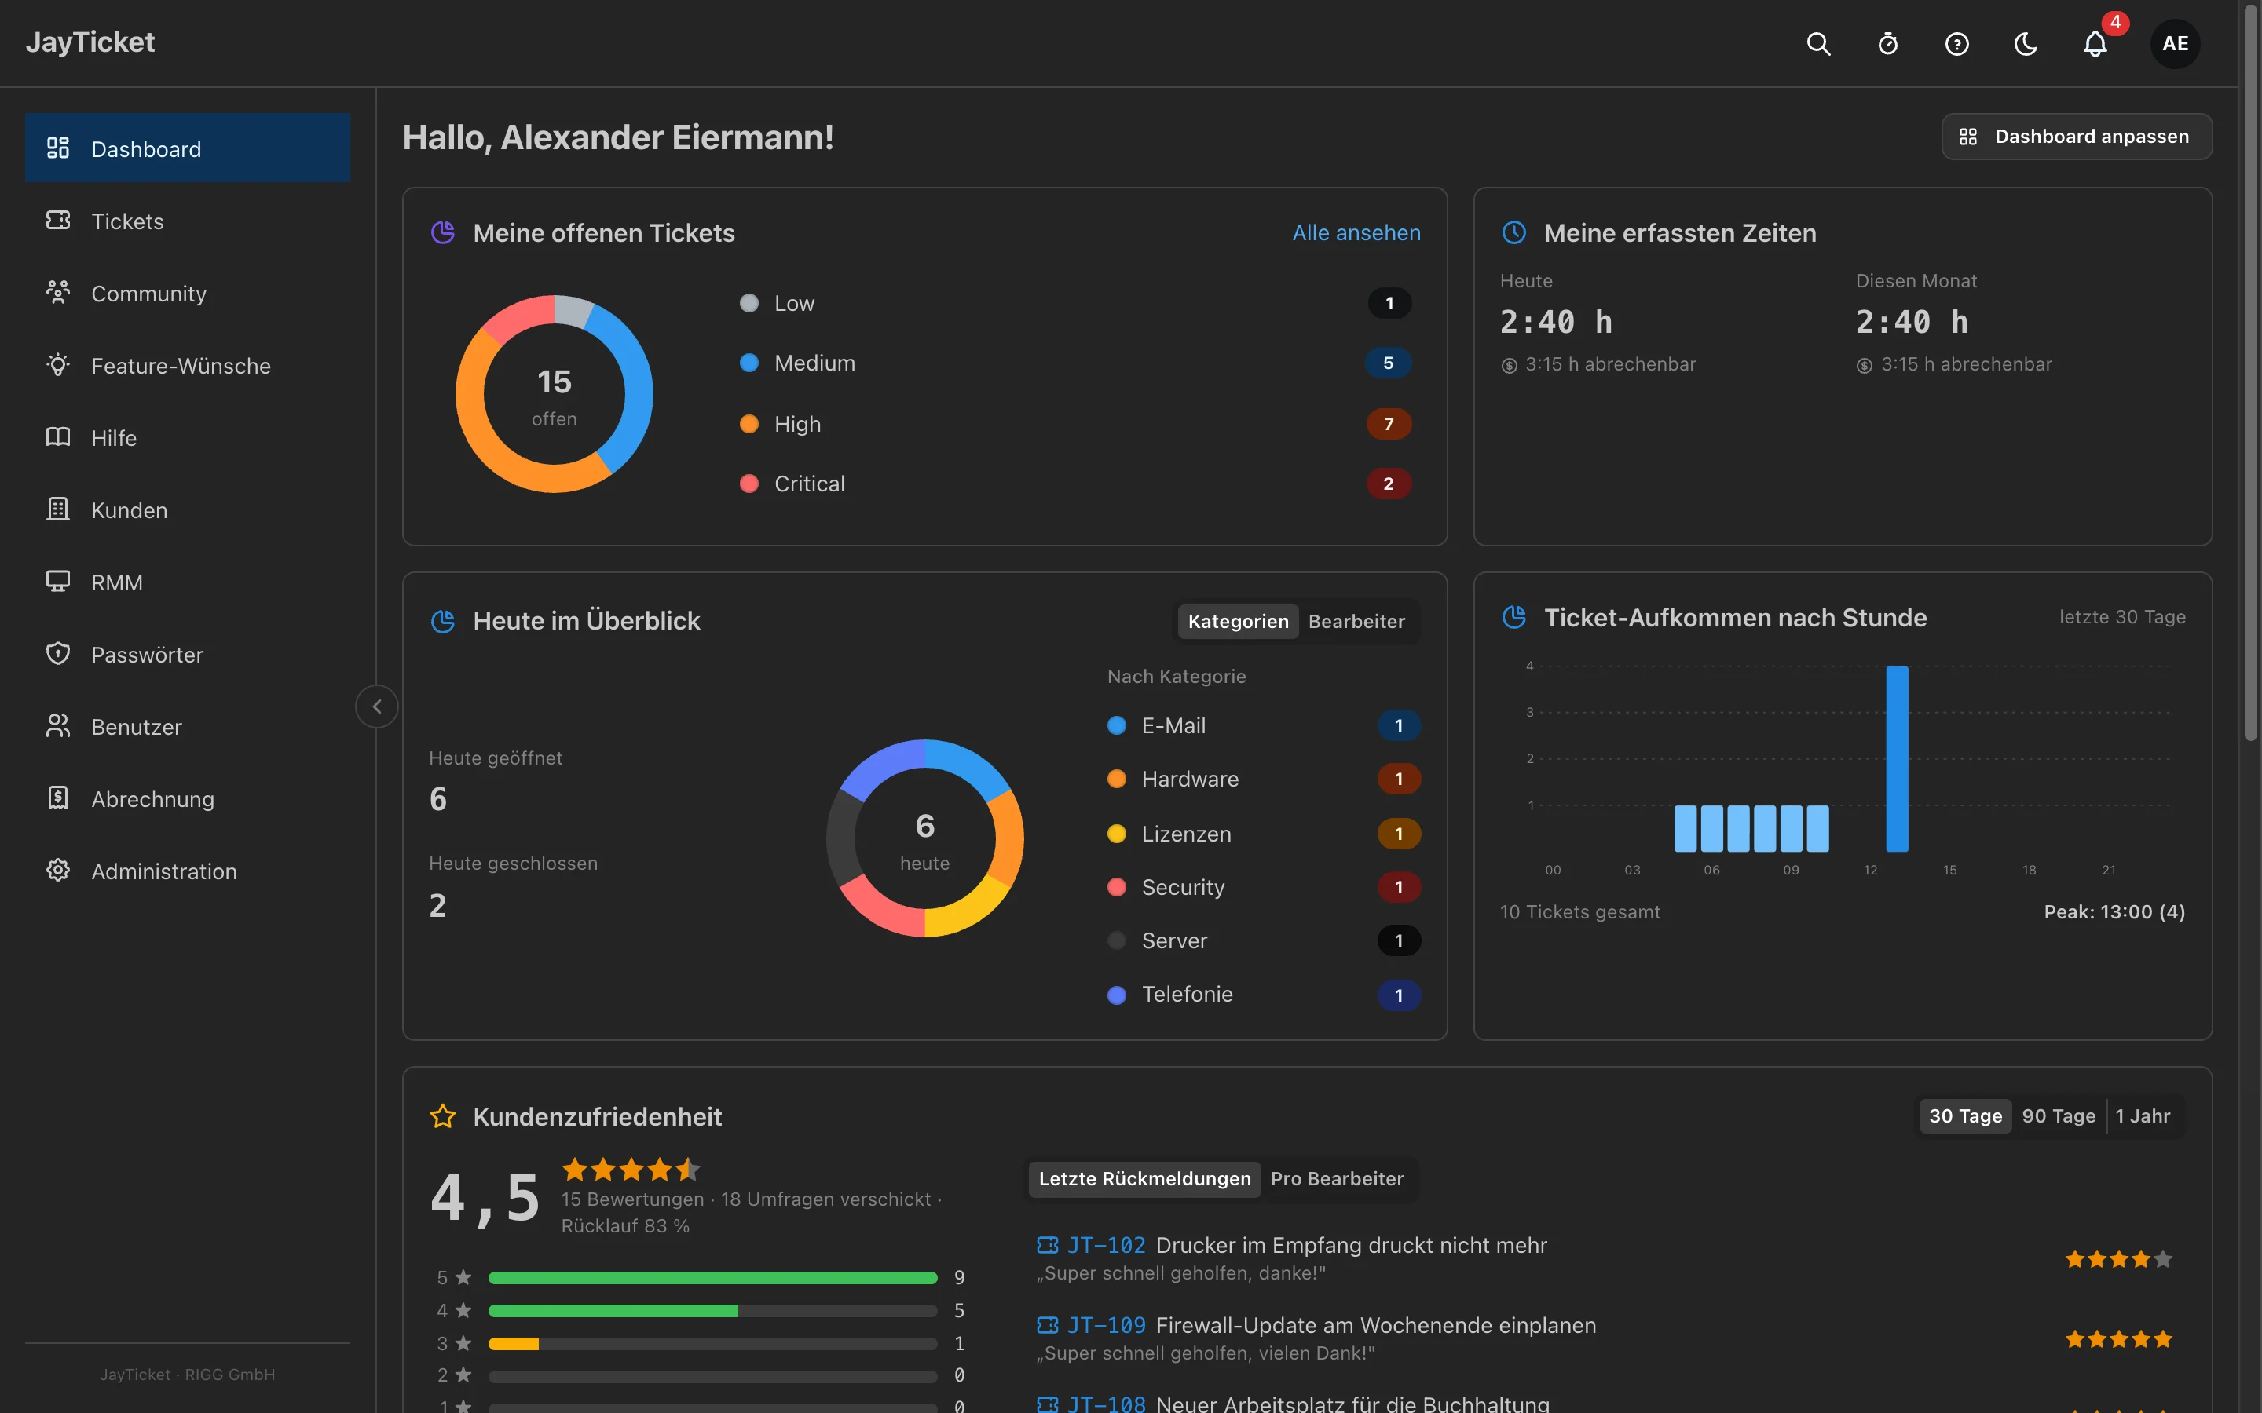
Task: Click the tall peak bar in hourly chart
Action: click(x=1897, y=758)
